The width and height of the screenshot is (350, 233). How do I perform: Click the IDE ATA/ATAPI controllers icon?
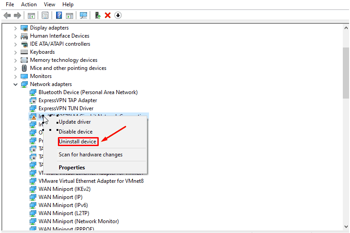pos(24,44)
